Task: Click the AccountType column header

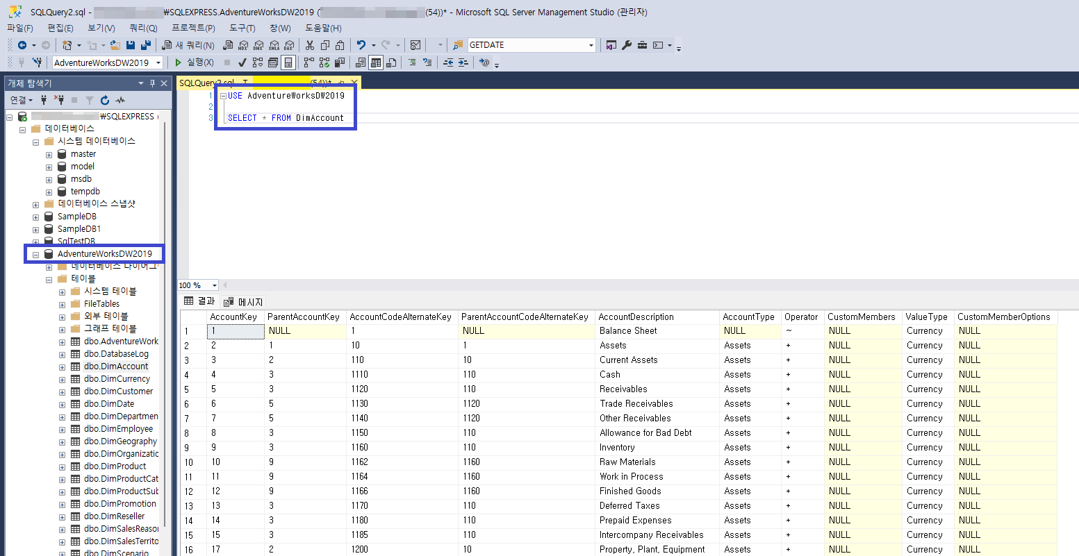Action: [750, 317]
